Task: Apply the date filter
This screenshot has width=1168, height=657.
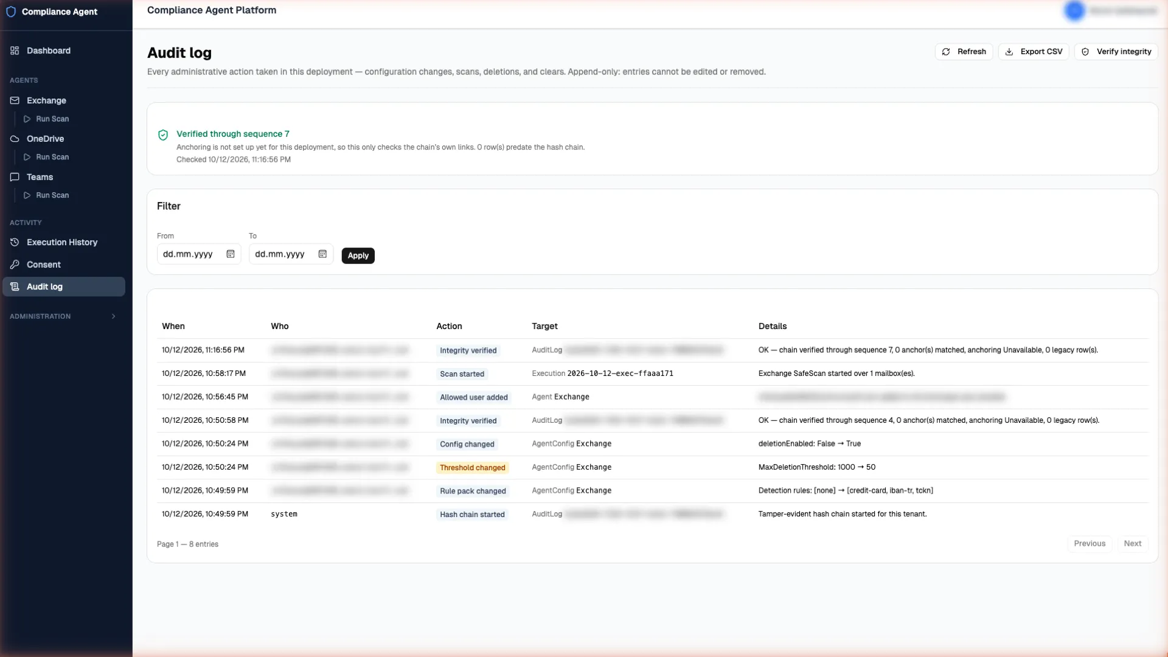Action: coord(358,255)
